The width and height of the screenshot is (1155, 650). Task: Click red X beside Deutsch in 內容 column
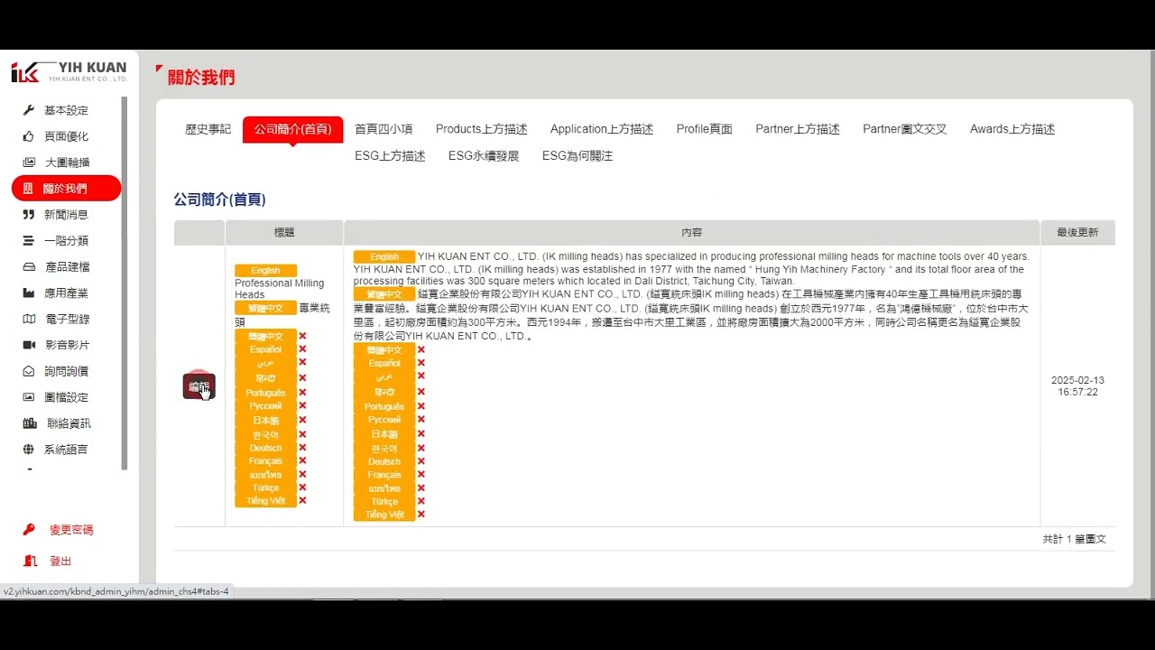420,461
